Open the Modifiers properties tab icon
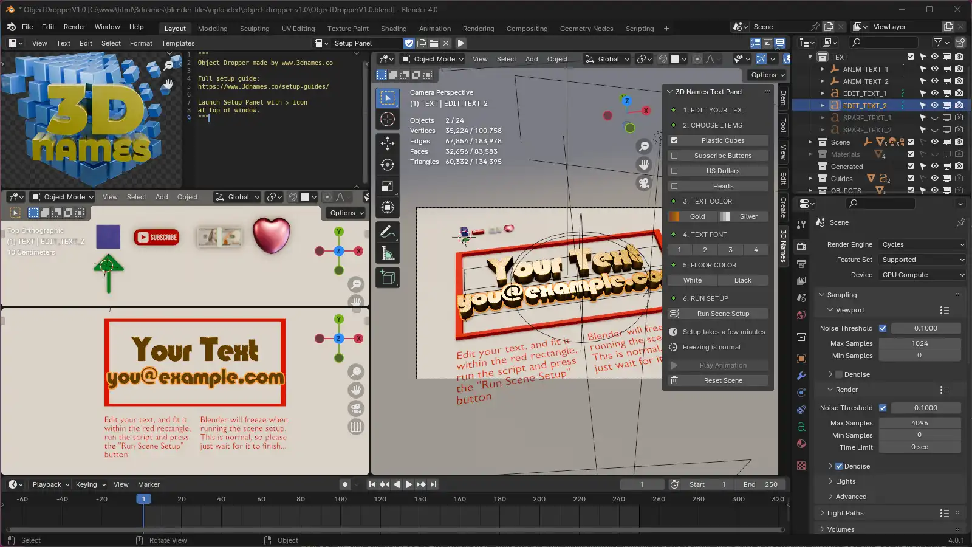This screenshot has height=547, width=972. click(x=801, y=376)
